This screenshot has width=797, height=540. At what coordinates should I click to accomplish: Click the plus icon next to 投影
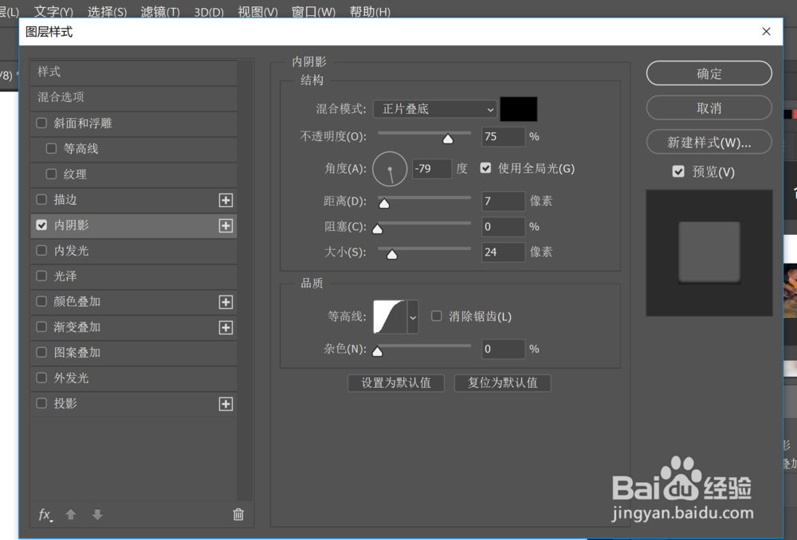226,404
